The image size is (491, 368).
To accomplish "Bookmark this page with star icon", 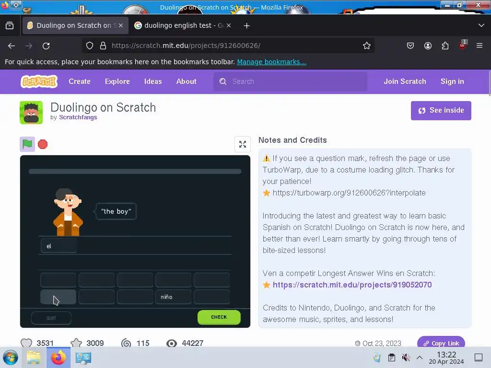I will click(x=367, y=46).
